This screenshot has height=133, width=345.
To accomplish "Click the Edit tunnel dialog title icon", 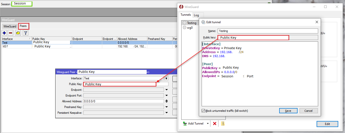I will click(203, 22).
